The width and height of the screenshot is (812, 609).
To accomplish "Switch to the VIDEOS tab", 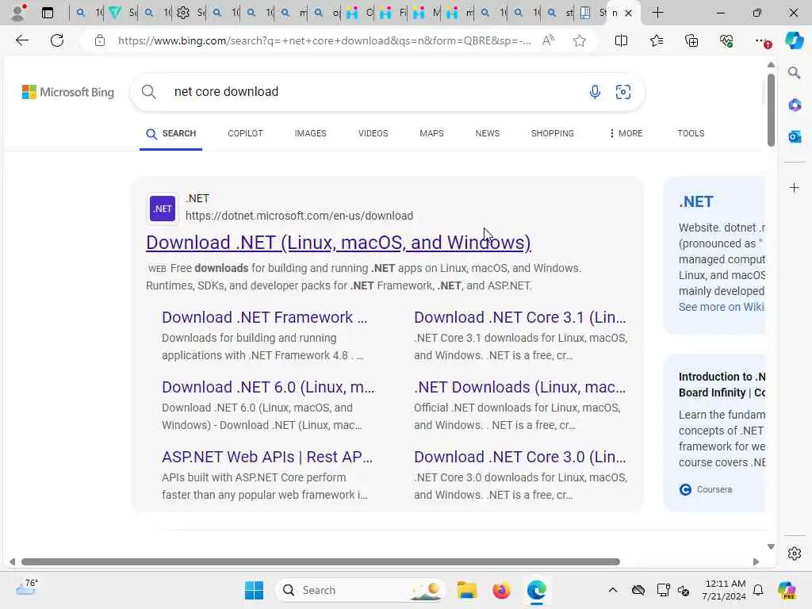I will pos(373,133).
